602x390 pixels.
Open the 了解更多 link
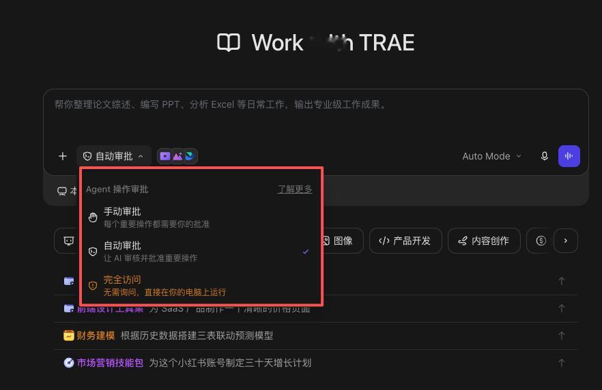(295, 189)
